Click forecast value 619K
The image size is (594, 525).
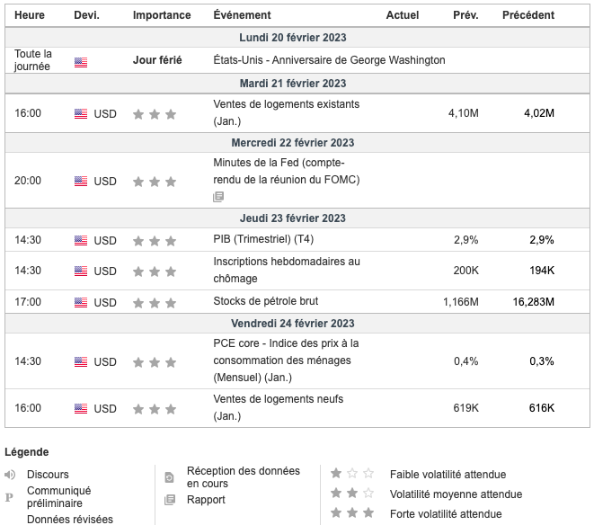(466, 408)
